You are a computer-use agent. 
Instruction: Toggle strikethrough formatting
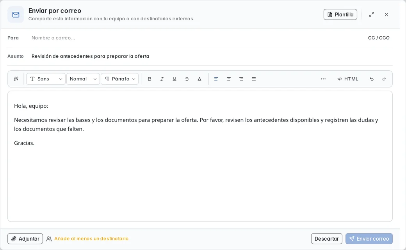(187, 79)
